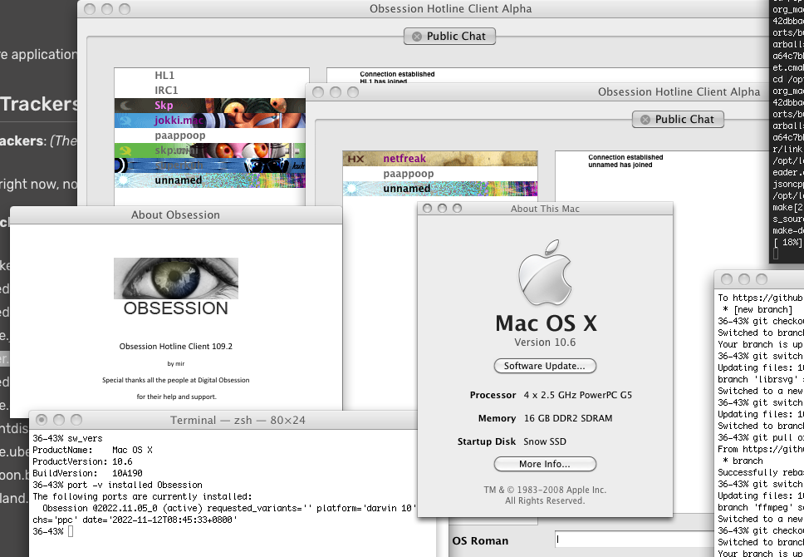
Task: Click the chat input field in the front Obsession window
Action: point(634,539)
